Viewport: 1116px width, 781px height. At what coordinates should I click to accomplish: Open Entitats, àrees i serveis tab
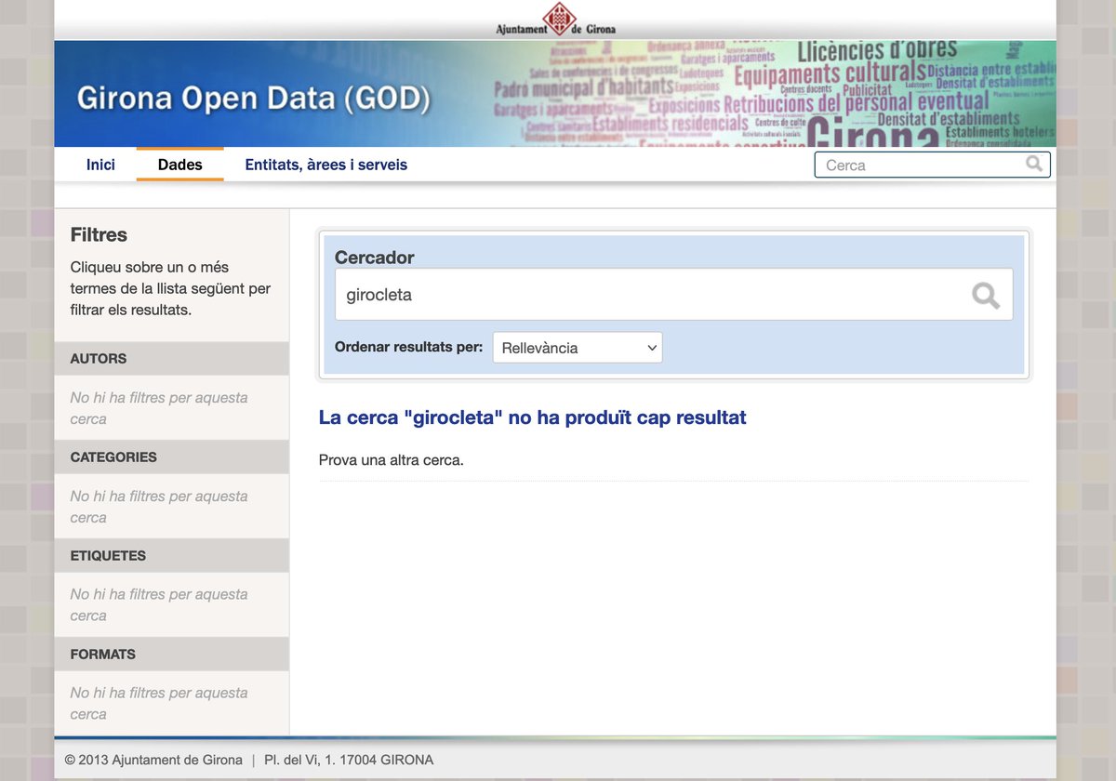325,165
